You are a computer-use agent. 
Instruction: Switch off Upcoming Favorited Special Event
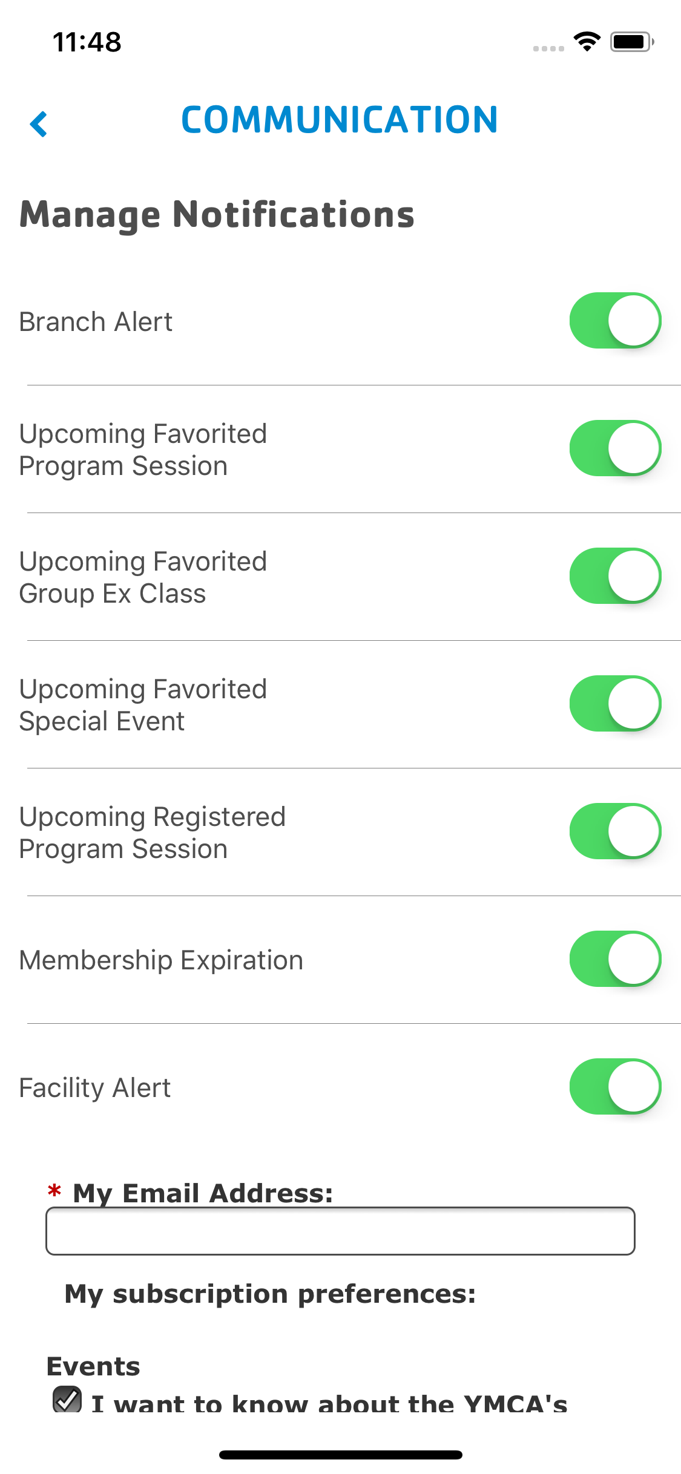[614, 704]
